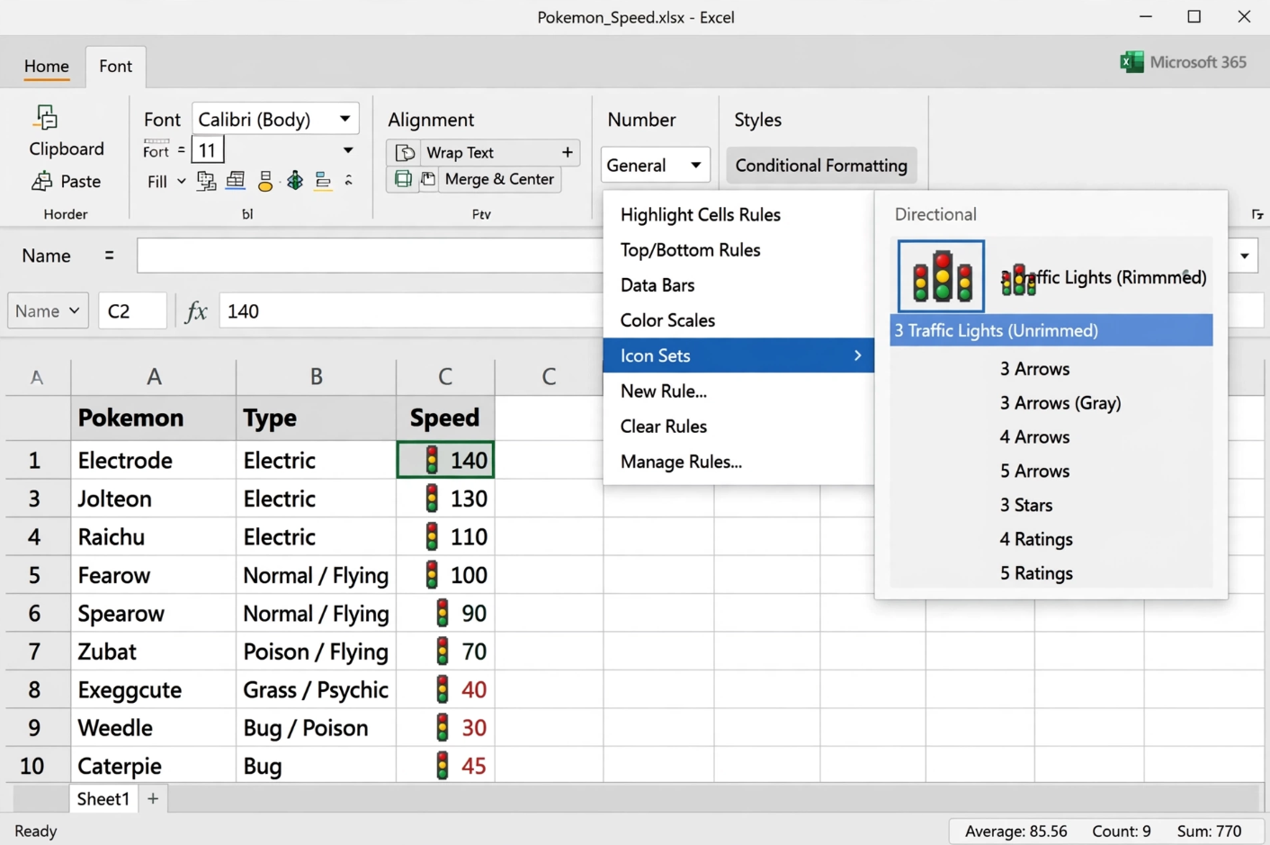Click Sum: 770 in the status bar
This screenshot has width=1270, height=845.
point(1209,832)
